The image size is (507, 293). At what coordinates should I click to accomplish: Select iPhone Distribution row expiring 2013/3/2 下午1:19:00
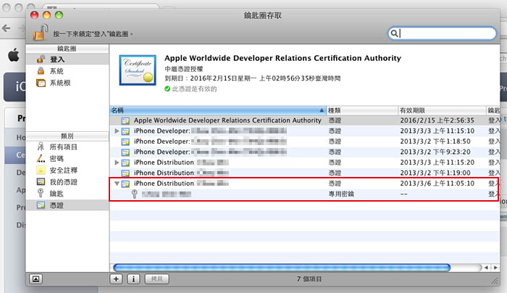305,173
